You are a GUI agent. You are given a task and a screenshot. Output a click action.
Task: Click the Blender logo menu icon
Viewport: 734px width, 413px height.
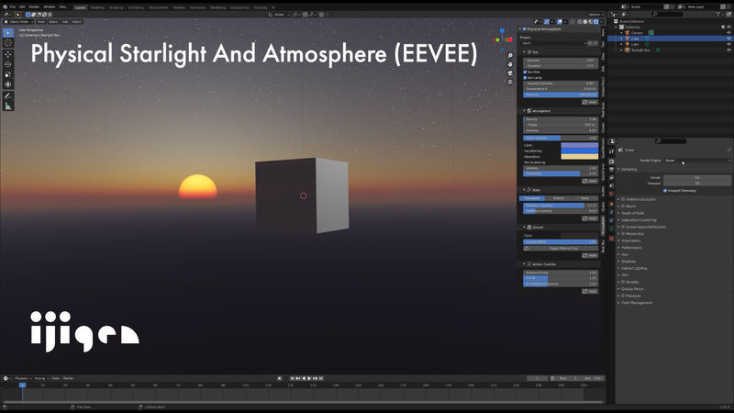point(6,7)
